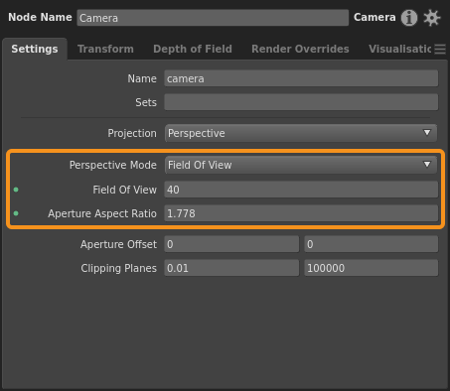Click the Aperture Aspect Ratio field
The height and width of the screenshot is (391, 450).
[301, 213]
